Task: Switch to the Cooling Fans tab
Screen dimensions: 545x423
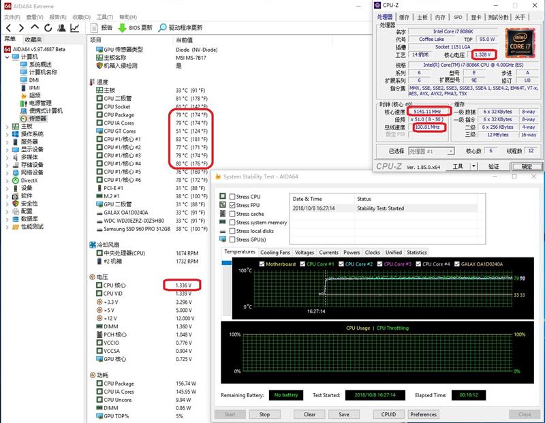Action: 275,252
